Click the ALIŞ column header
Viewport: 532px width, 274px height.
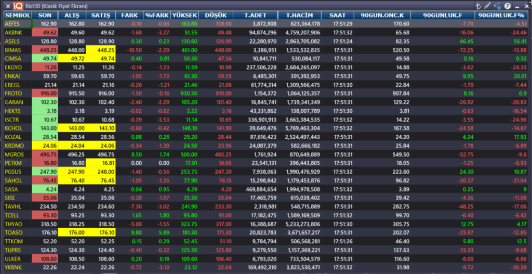[72, 15]
